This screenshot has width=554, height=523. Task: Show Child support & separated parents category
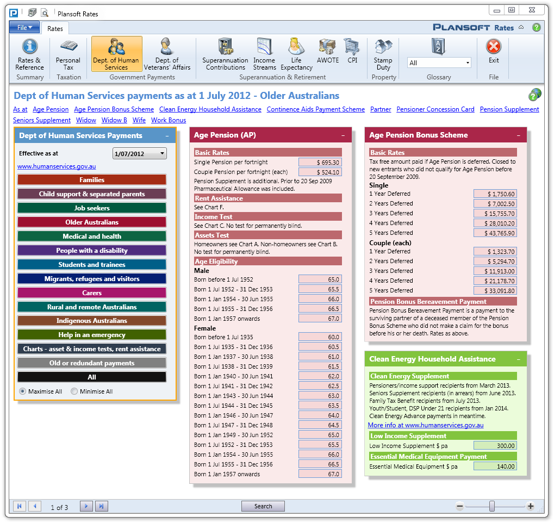point(92,194)
